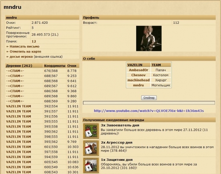Open tribe 12 in Племя row
Image resolution: width=221 pixels, height=174 pixels.
34,41
